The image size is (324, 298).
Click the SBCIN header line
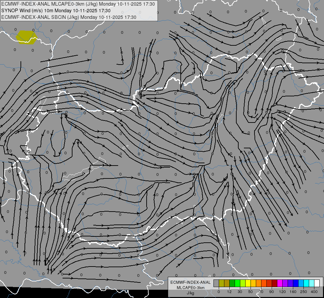click(69, 17)
